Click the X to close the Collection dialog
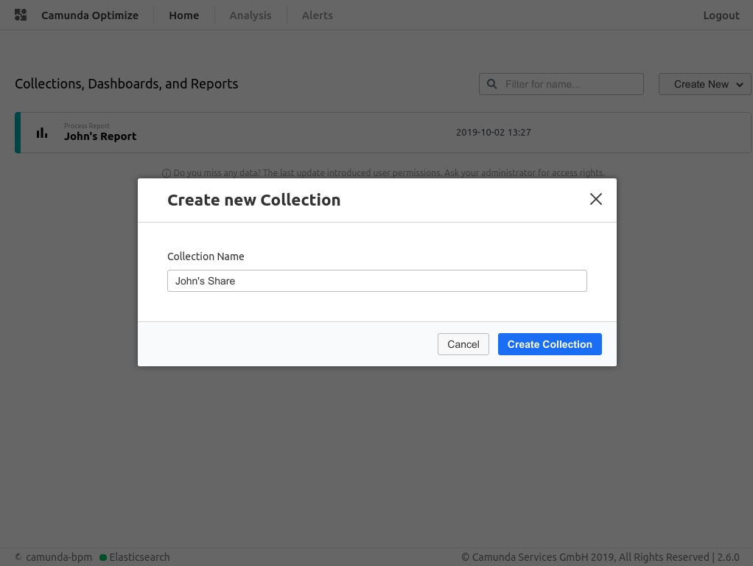Screen dimensions: 753x566 click(595, 199)
